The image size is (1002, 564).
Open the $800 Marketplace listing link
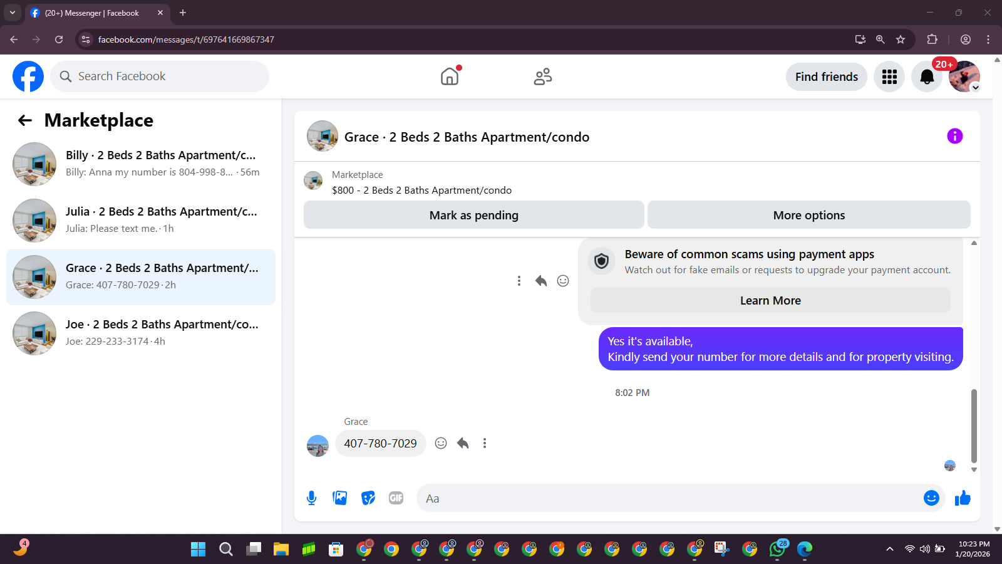click(421, 190)
